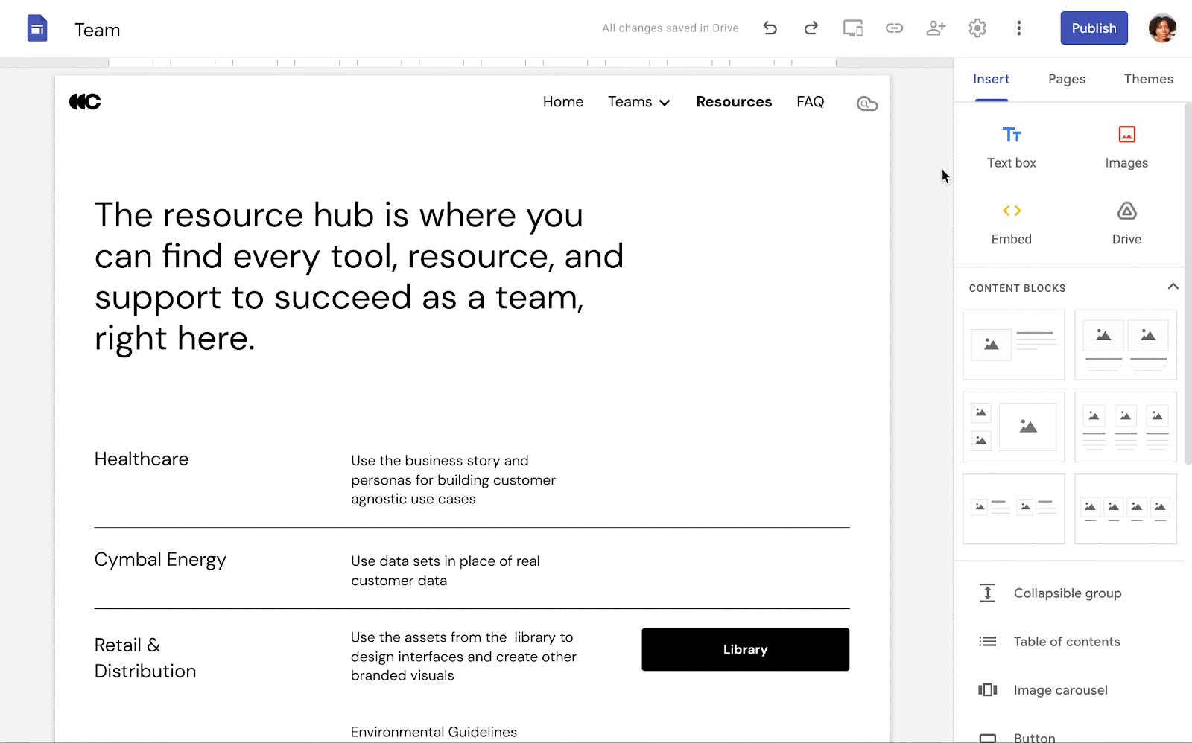Go to the Home page link
The height and width of the screenshot is (743, 1192).
click(x=563, y=102)
